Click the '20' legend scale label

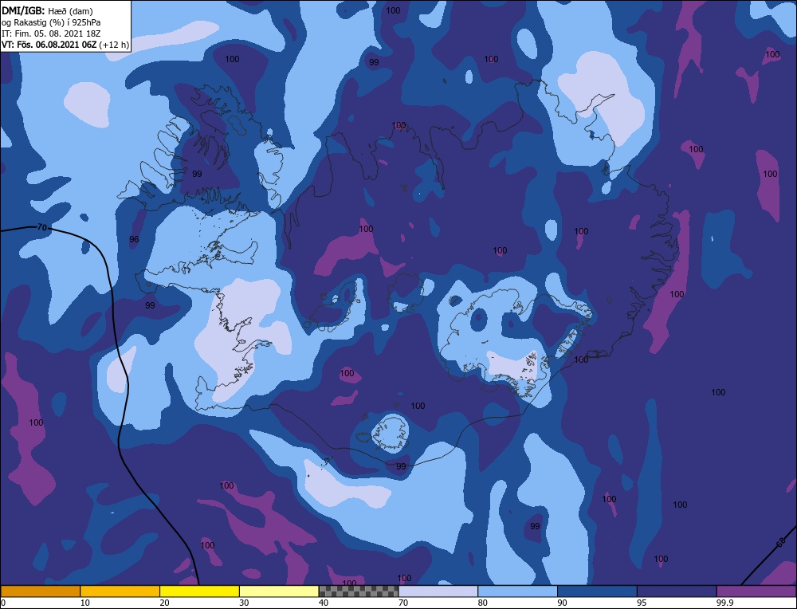165,603
